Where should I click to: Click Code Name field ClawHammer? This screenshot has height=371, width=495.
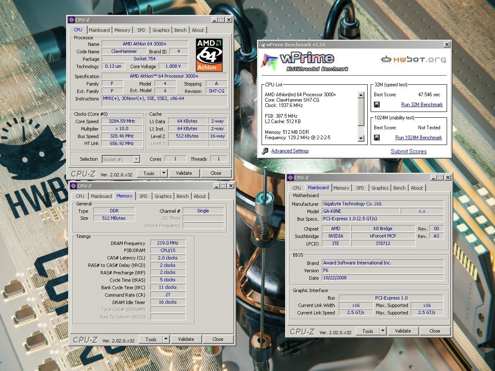pyautogui.click(x=124, y=52)
